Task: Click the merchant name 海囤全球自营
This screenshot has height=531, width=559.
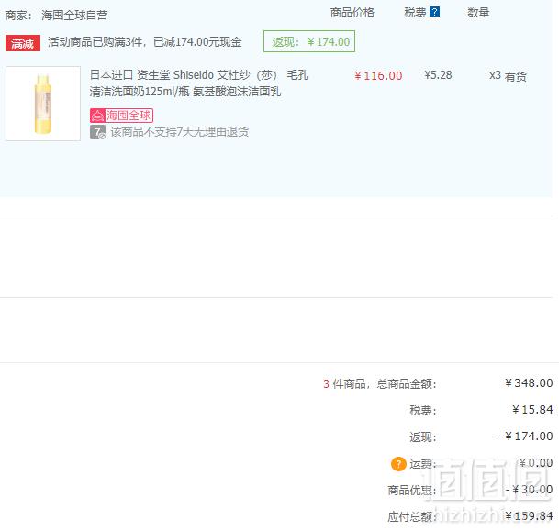Action: pyautogui.click(x=74, y=15)
